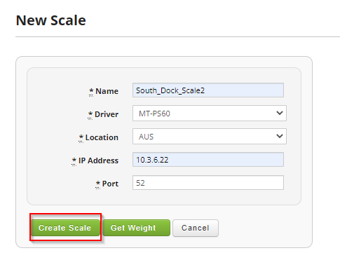Screen dimensions: 340x274
Task: Click the required asterisk beside IP Address
Action: coord(74,160)
